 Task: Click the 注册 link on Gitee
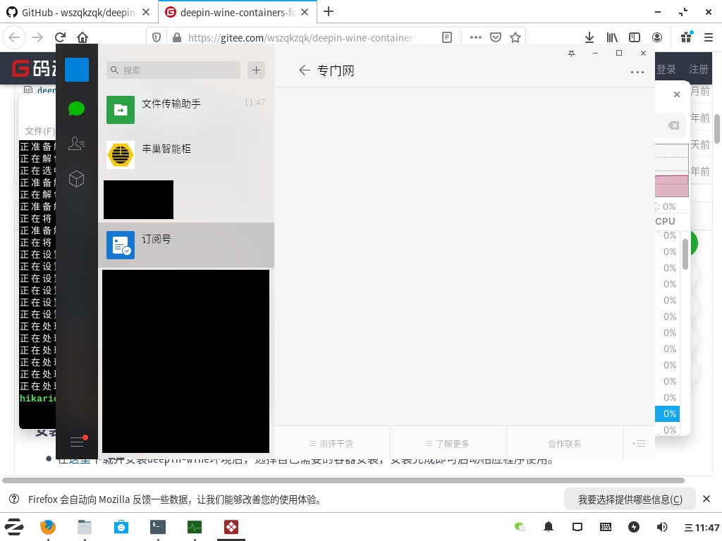click(698, 69)
